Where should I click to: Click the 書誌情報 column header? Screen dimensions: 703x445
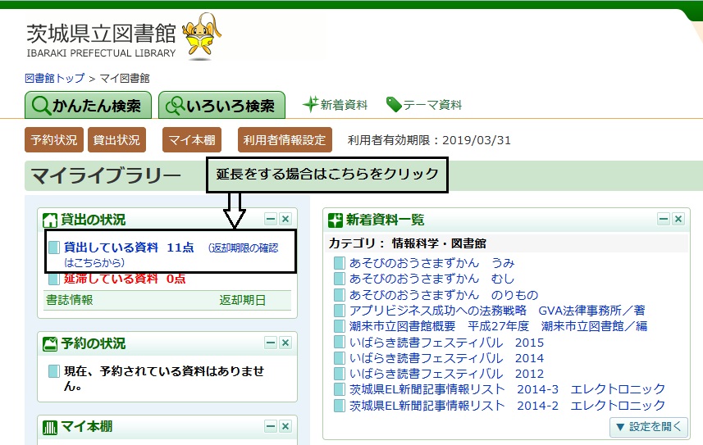[70, 300]
